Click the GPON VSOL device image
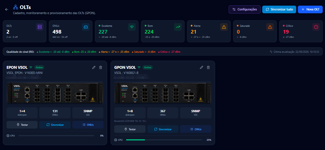 [x=163, y=93]
